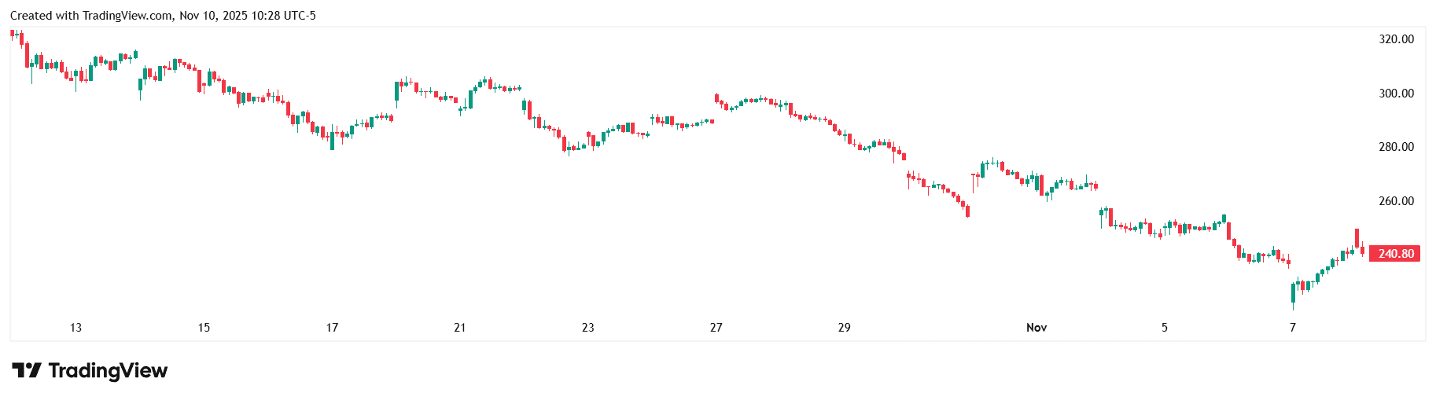Click the TradingView wordmark text
This screenshot has height=400, width=1436.
click(x=108, y=371)
